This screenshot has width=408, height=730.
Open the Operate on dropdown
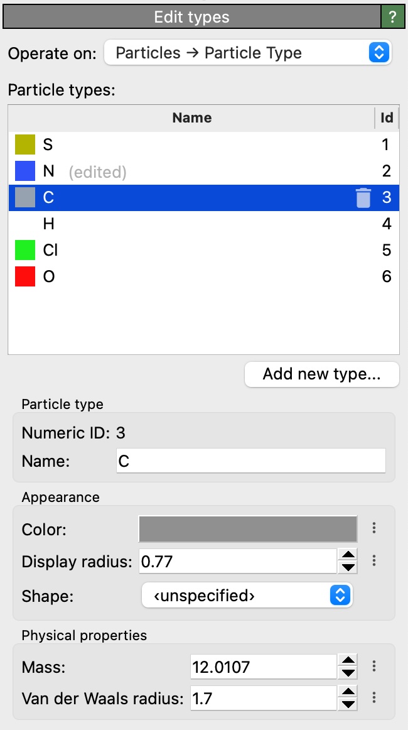(247, 53)
